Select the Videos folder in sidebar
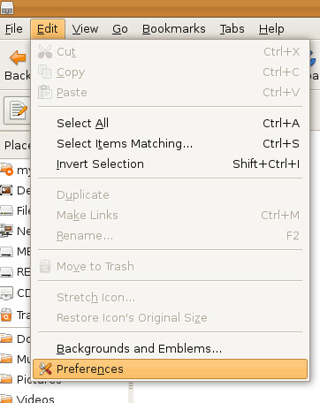Image resolution: width=320 pixels, height=403 pixels. point(27,399)
